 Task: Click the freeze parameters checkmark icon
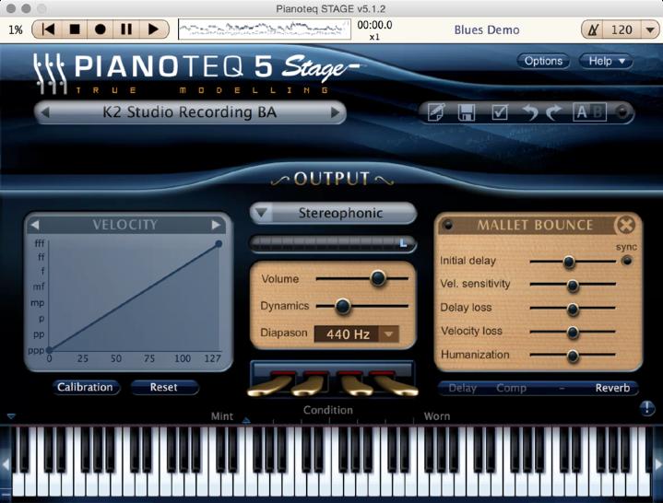tap(500, 112)
